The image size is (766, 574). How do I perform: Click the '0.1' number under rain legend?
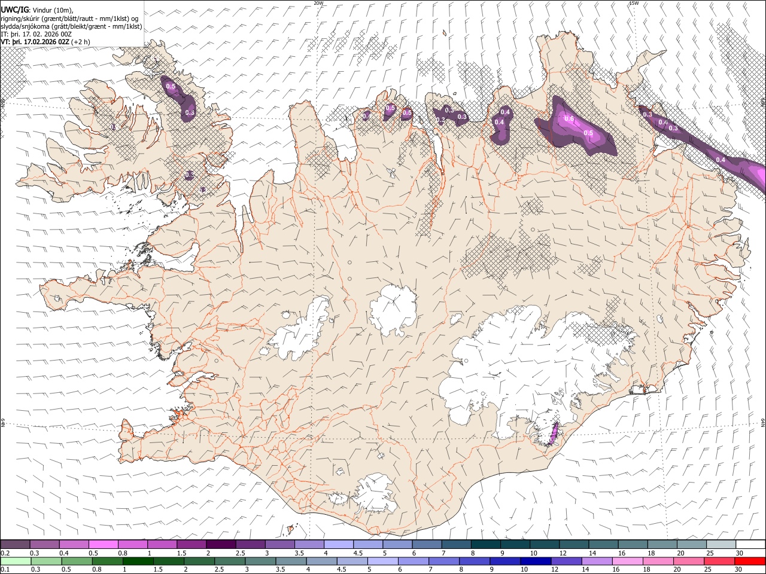click(x=5, y=570)
